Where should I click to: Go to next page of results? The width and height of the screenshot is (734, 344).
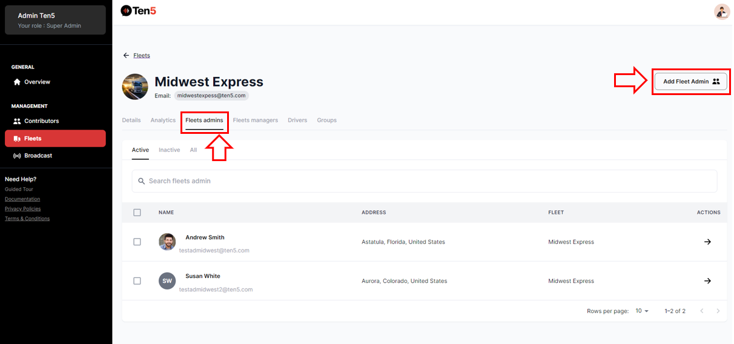click(x=718, y=311)
